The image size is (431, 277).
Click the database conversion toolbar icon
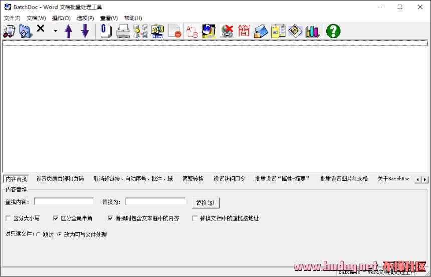(140, 31)
